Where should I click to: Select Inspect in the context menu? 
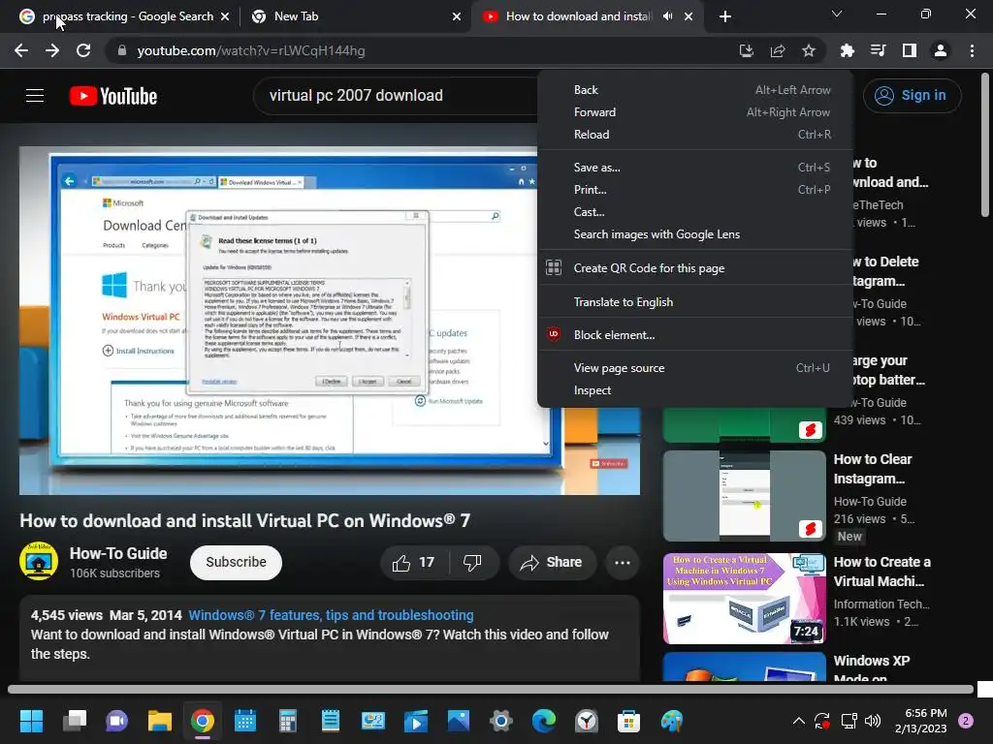tap(694, 390)
